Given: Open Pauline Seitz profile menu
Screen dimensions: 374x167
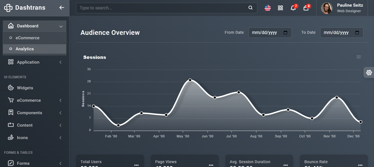Looking at the screenshot, I should tap(342, 8).
